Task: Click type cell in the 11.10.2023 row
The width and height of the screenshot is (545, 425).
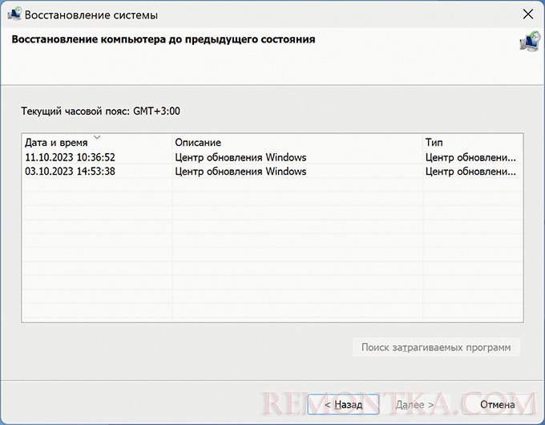Action: [470, 157]
